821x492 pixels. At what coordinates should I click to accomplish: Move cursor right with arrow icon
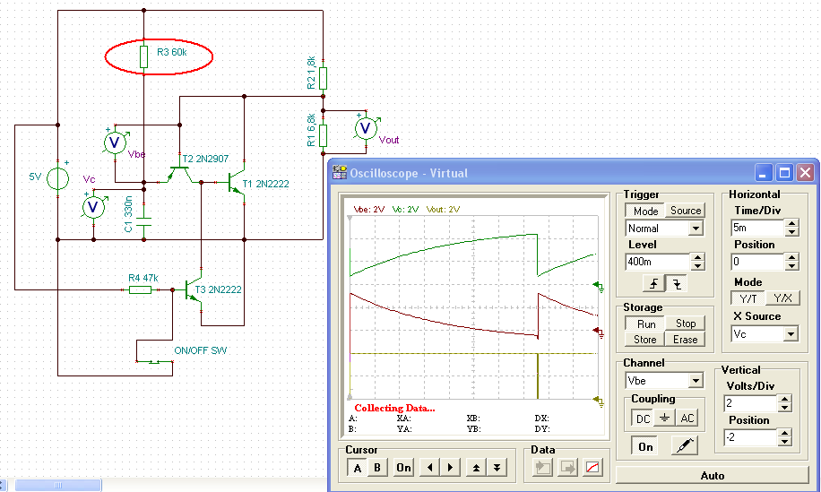click(x=450, y=468)
